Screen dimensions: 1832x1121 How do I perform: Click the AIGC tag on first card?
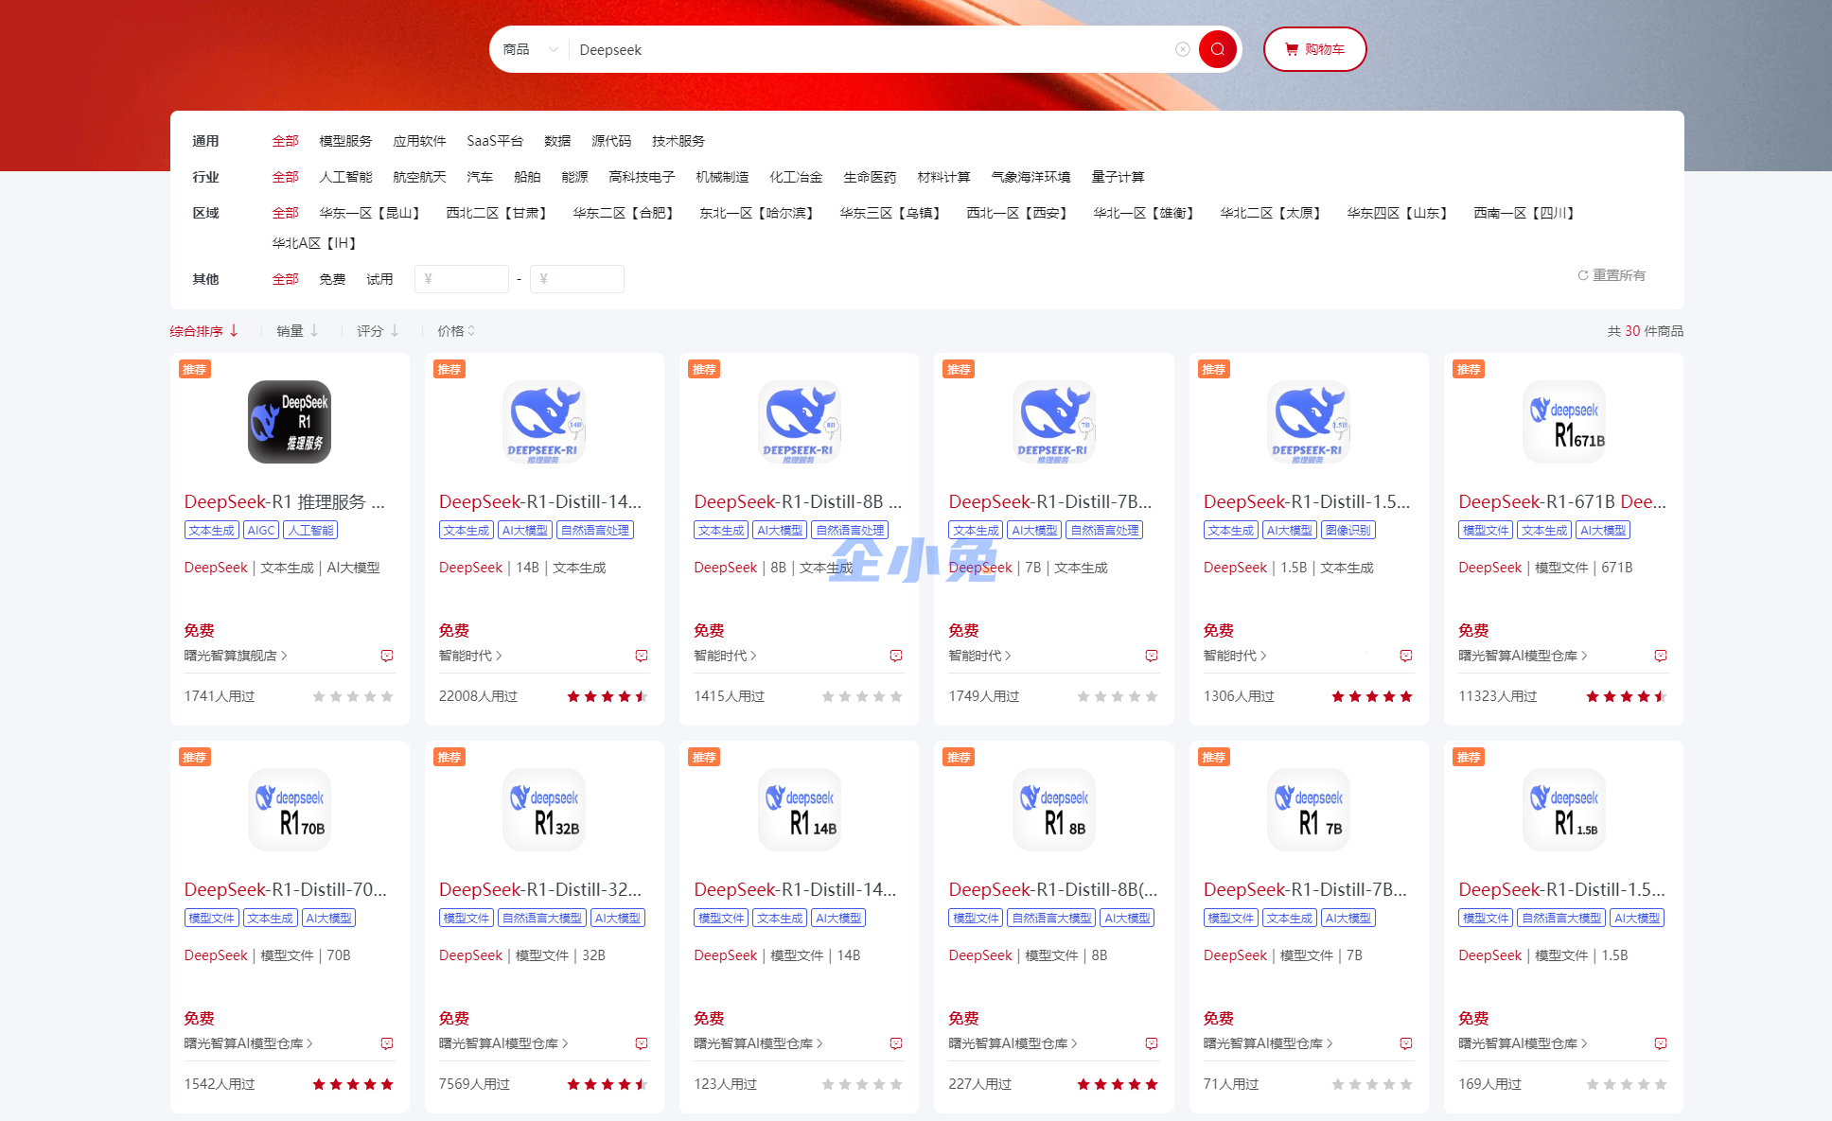[x=261, y=531]
